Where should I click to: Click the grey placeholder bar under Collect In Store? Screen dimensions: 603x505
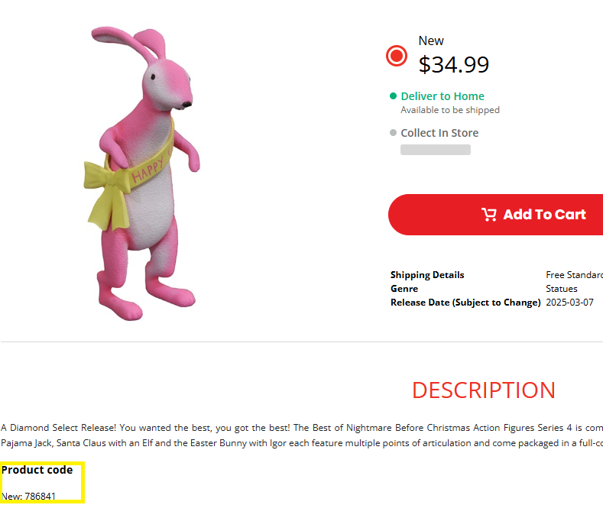tap(436, 150)
